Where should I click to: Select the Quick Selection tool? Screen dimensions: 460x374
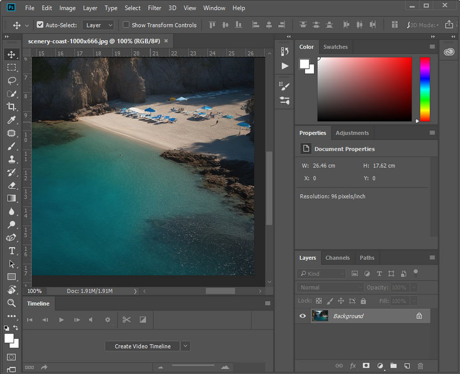point(11,94)
